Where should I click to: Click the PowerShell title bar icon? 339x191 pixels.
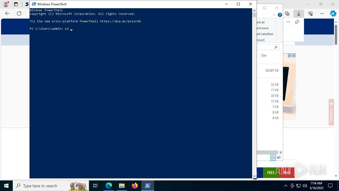[x=34, y=4]
